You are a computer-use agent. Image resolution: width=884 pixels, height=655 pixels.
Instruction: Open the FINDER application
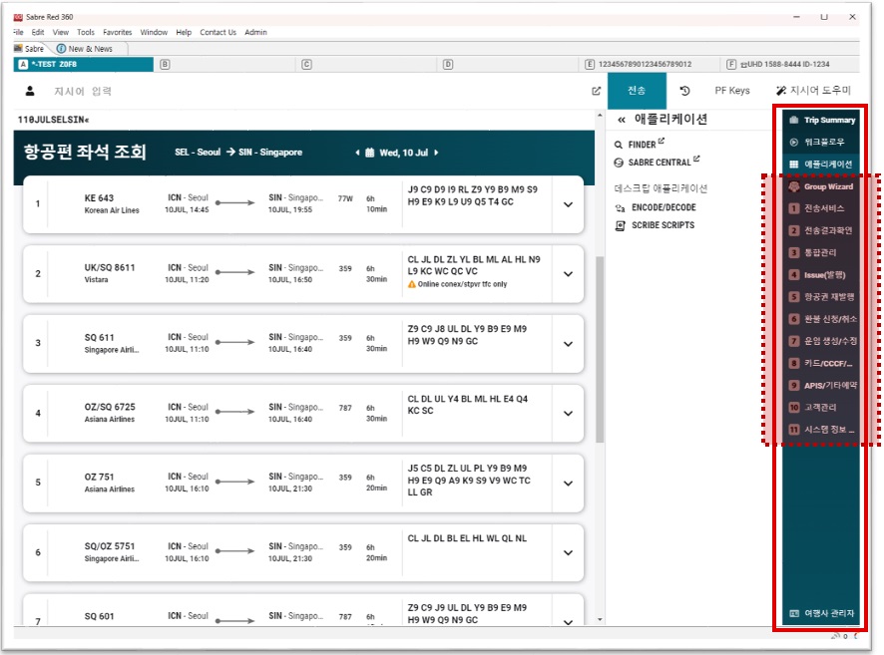640,145
